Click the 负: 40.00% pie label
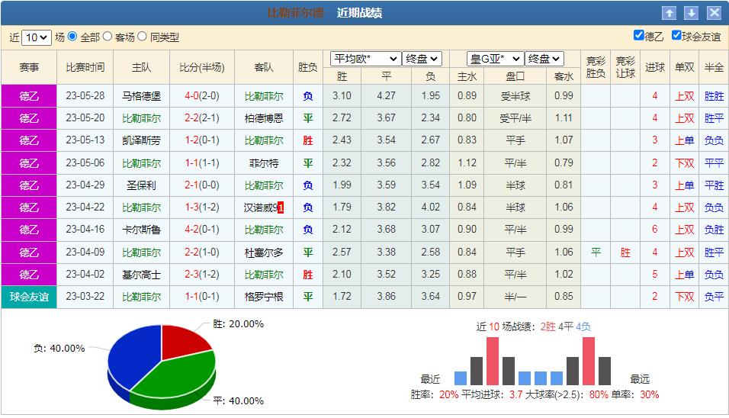 point(59,349)
